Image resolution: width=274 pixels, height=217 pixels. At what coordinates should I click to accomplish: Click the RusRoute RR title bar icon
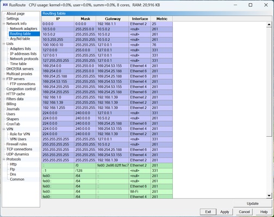(5, 5)
